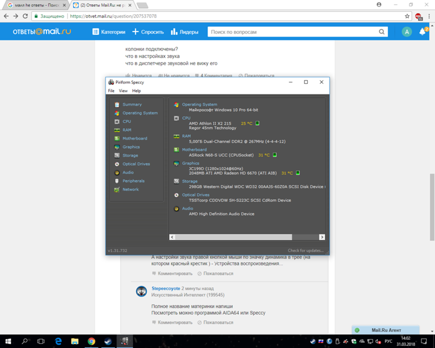Open Motherboard in Speccy sidebar
The width and height of the screenshot is (435, 348).
coord(135,139)
